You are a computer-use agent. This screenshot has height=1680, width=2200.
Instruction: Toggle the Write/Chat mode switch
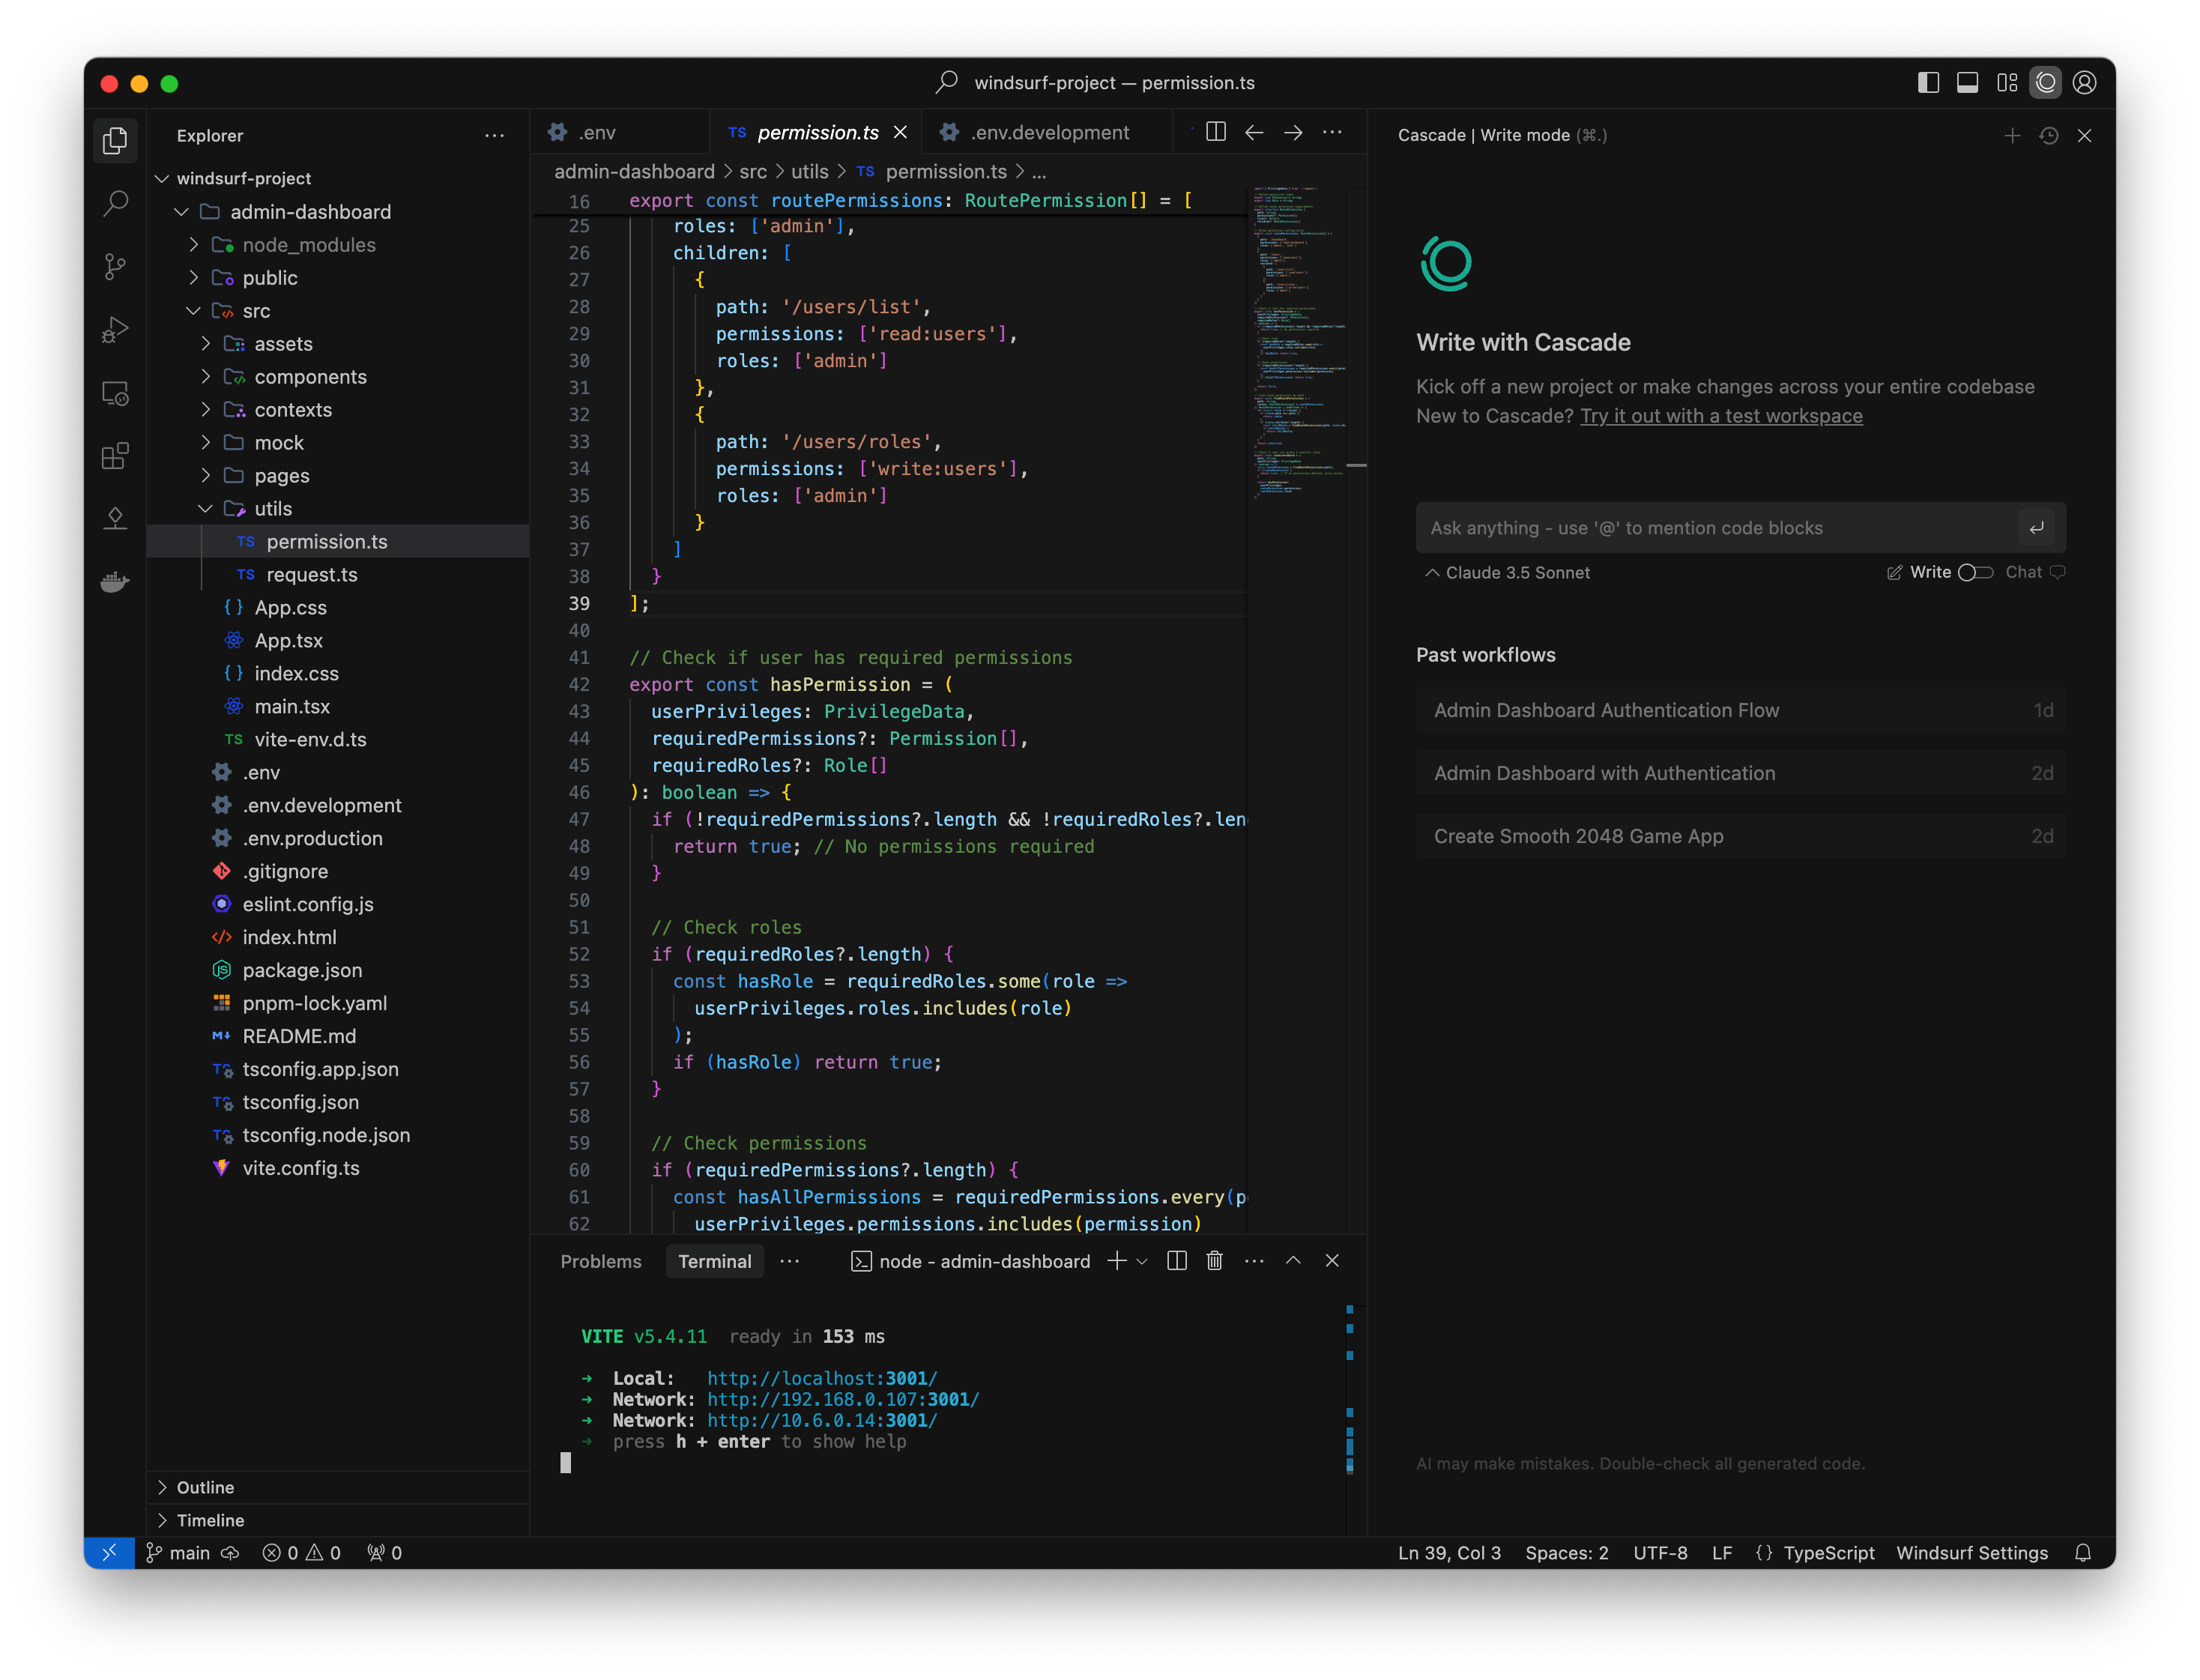pos(1975,572)
